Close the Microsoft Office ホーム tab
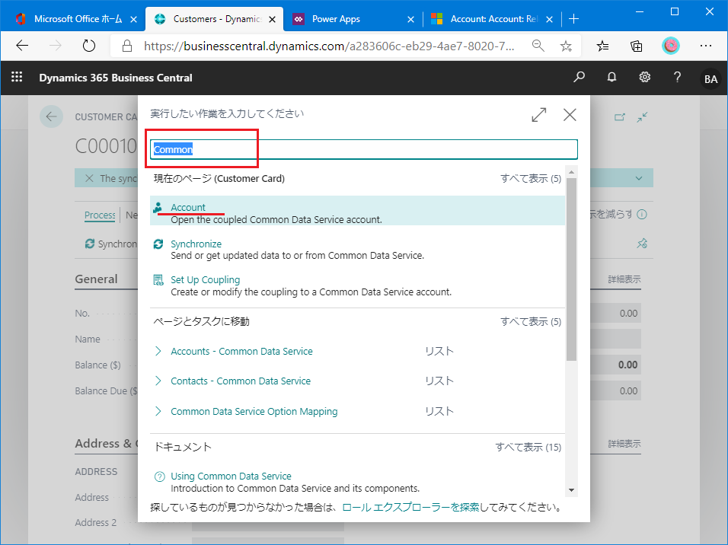The width and height of the screenshot is (728, 545). [x=134, y=20]
